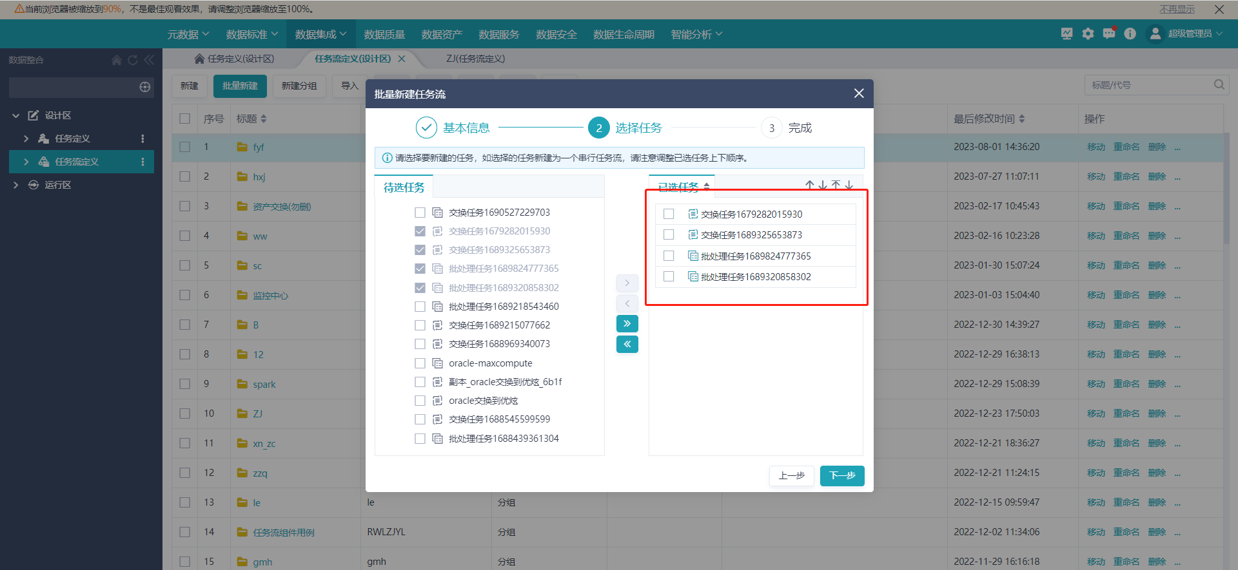Click the move-all-right double arrow button
Screen dimensions: 1238x570
[627, 323]
